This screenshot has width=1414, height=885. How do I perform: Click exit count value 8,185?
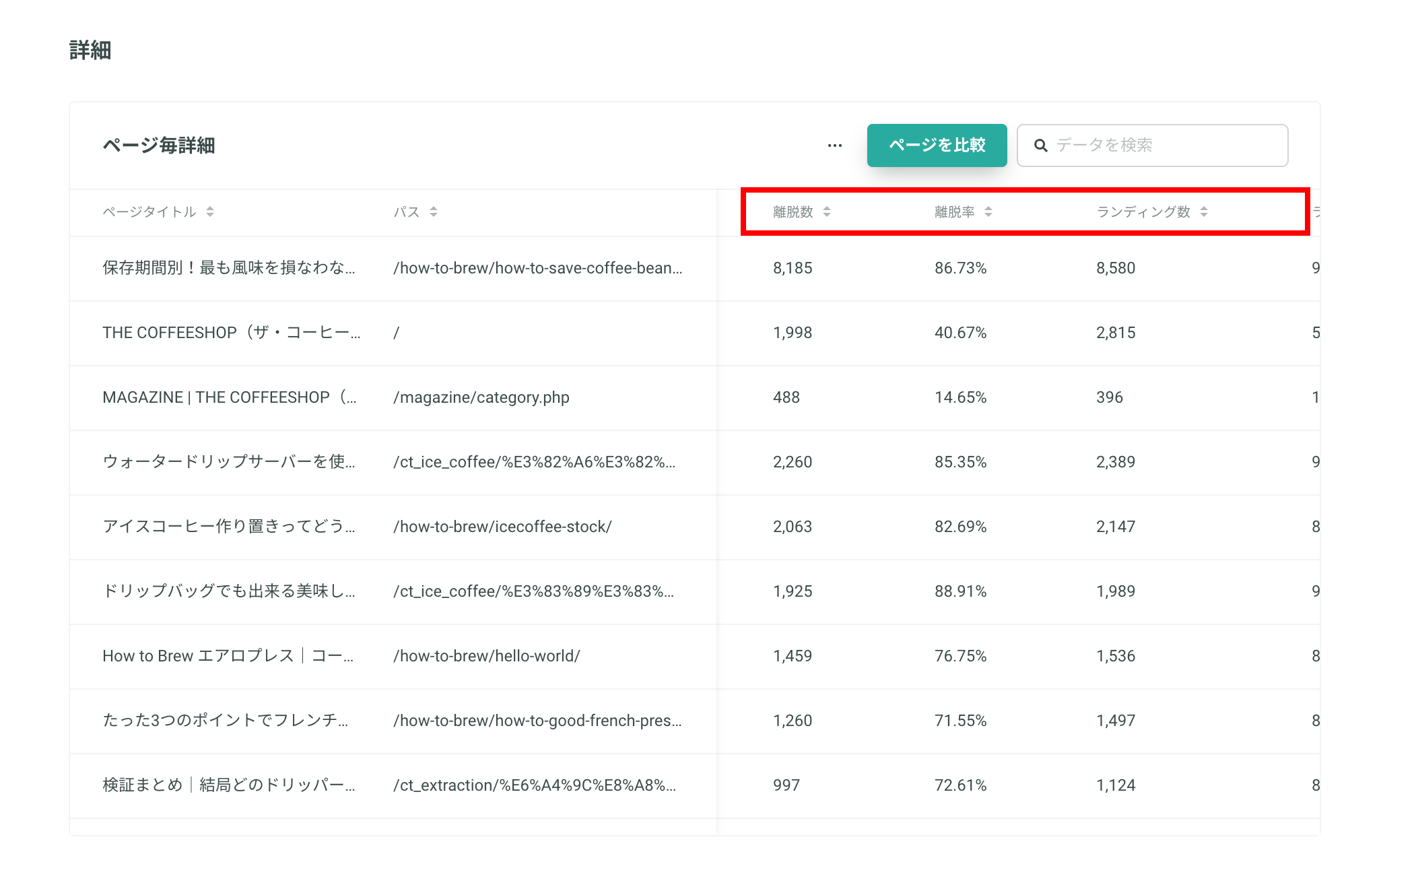tap(793, 268)
